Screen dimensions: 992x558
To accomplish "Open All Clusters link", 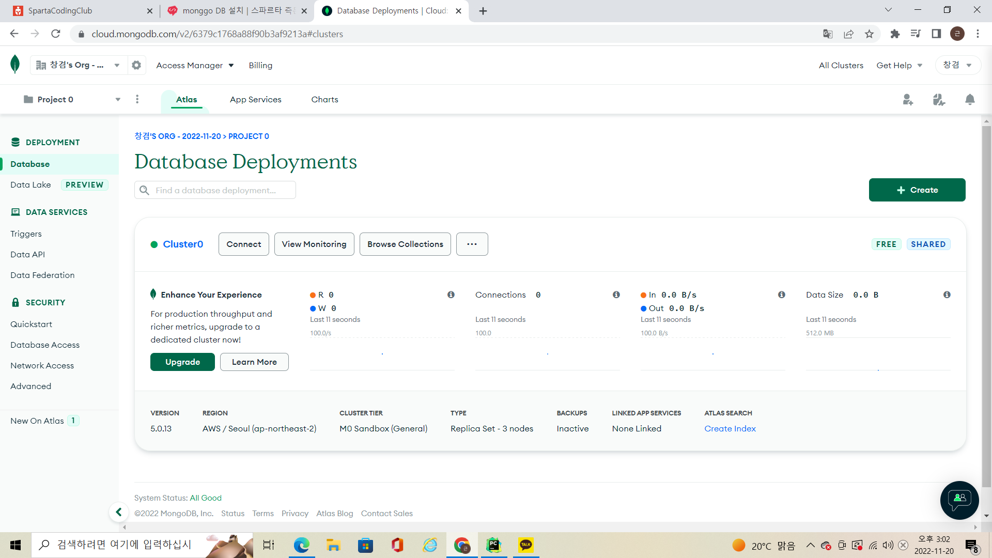I will (841, 66).
